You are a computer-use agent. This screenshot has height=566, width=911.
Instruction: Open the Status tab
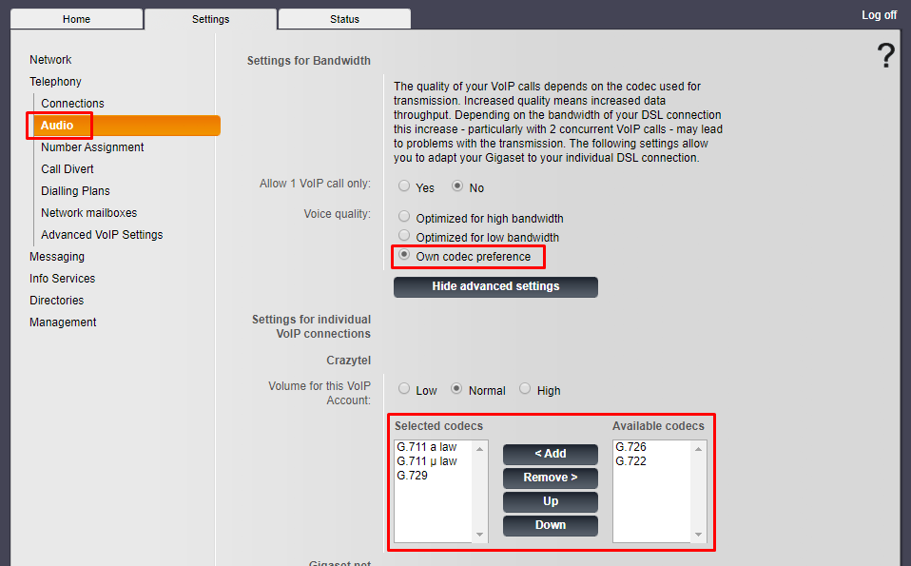pyautogui.click(x=344, y=19)
